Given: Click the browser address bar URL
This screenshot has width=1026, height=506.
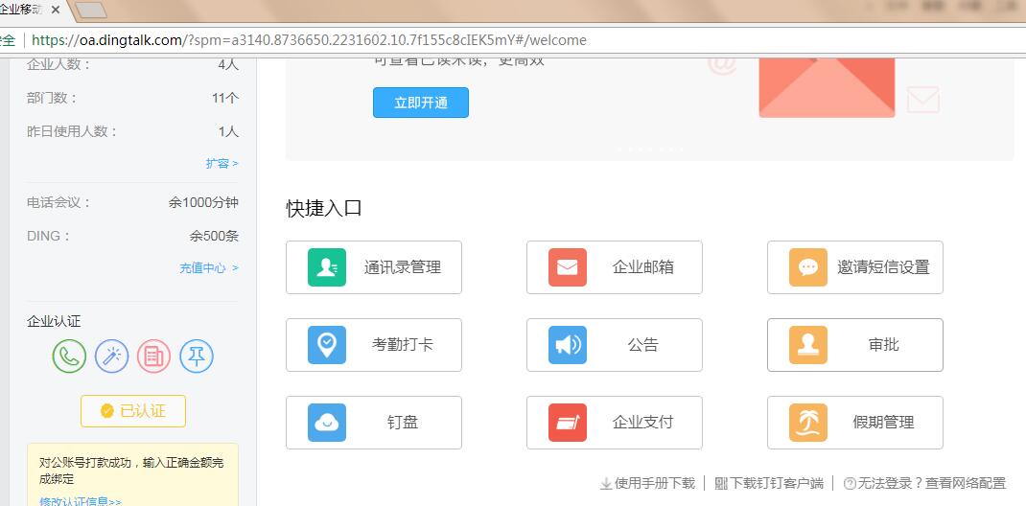Looking at the screenshot, I should 310,40.
